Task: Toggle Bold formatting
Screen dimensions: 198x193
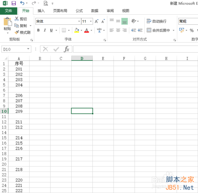Action: pos(38,30)
